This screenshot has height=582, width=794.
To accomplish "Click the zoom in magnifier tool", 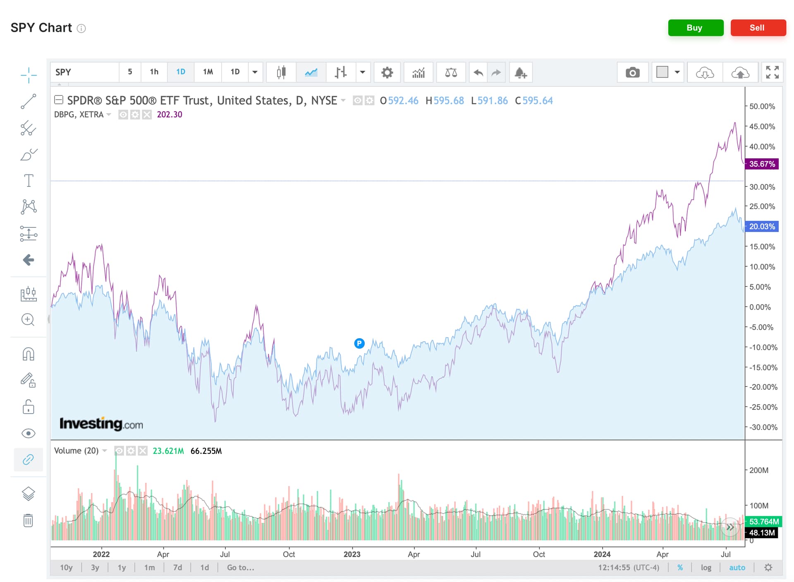I will coord(28,320).
